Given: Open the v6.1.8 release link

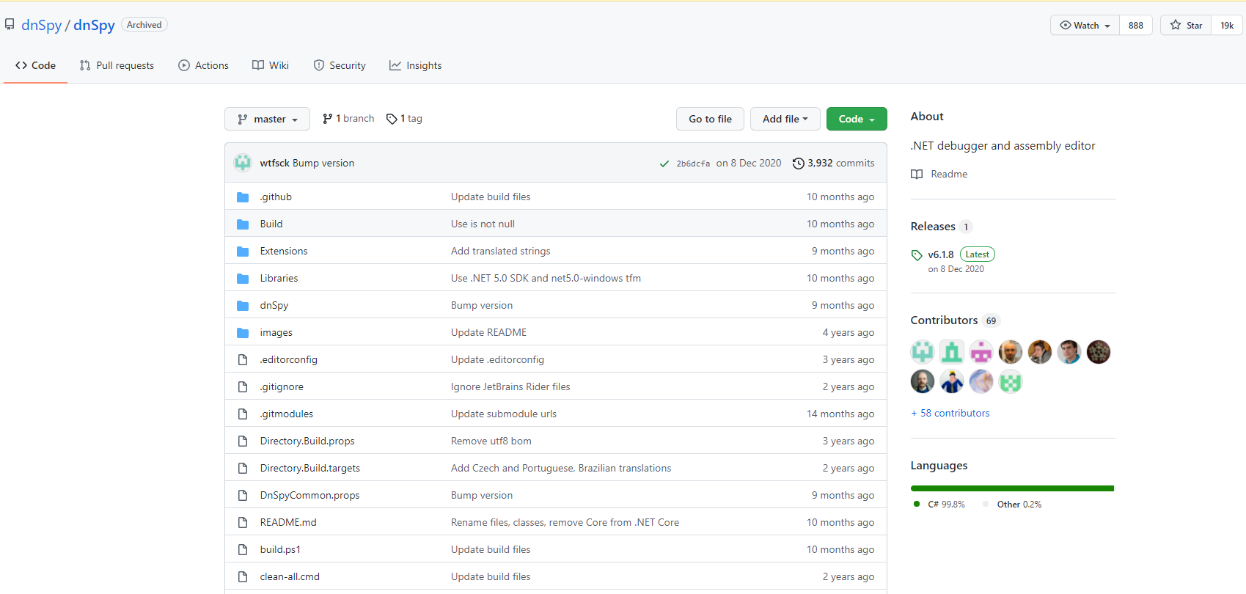Looking at the screenshot, I should (941, 255).
